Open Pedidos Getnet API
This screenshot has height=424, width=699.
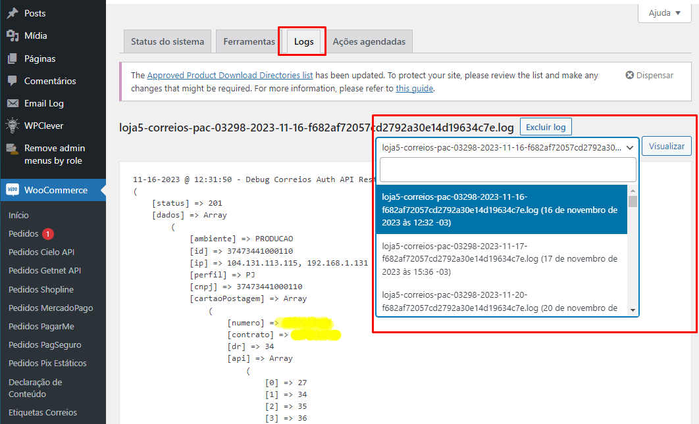[x=45, y=270]
